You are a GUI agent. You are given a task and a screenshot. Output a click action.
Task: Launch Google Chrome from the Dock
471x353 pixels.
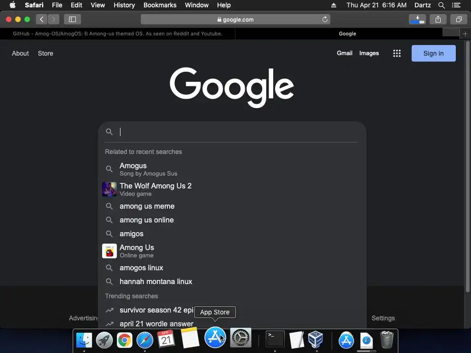[x=124, y=340]
